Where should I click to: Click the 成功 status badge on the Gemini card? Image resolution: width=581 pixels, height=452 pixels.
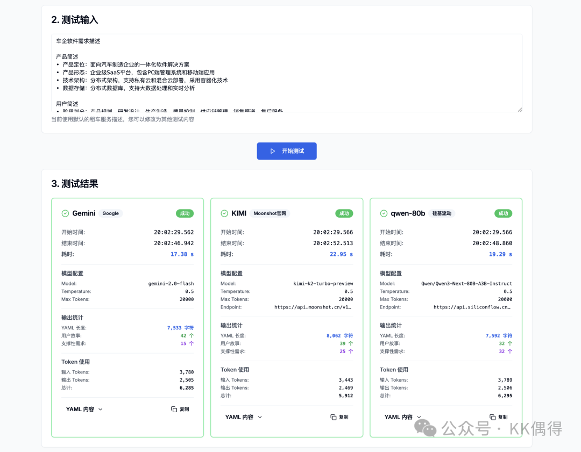pyautogui.click(x=185, y=213)
